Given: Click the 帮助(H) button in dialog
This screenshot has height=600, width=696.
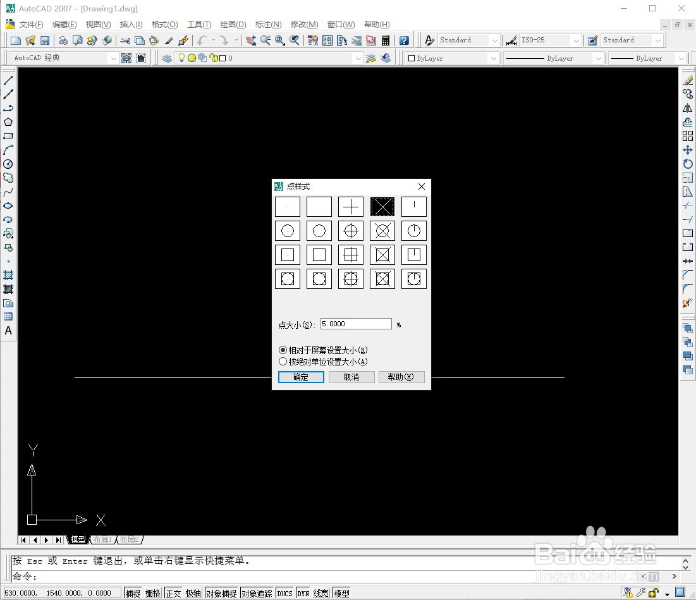Looking at the screenshot, I should point(401,377).
